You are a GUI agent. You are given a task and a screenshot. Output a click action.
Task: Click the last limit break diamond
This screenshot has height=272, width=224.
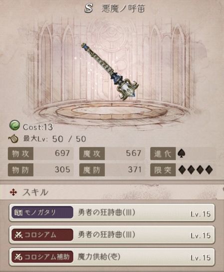(x=209, y=170)
